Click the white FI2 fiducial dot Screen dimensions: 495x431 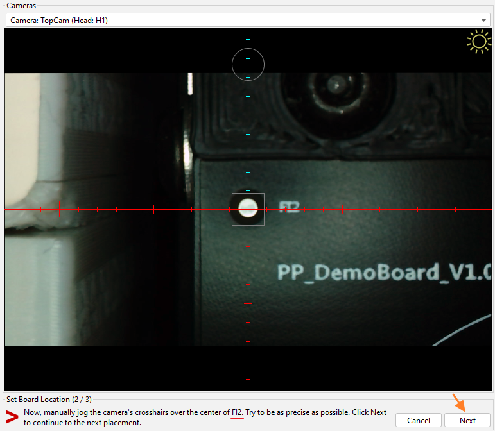pos(248,208)
